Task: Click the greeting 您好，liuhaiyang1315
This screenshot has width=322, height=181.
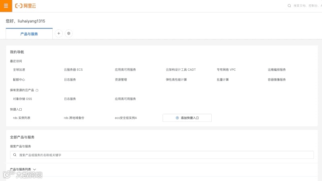Action: pyautogui.click(x=25, y=21)
